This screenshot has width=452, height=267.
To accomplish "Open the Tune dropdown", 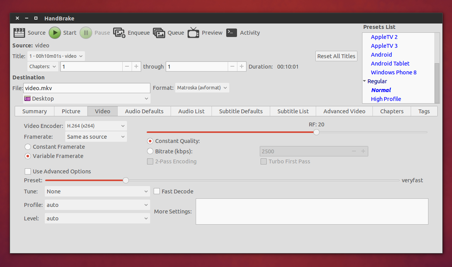I will pos(97,191).
